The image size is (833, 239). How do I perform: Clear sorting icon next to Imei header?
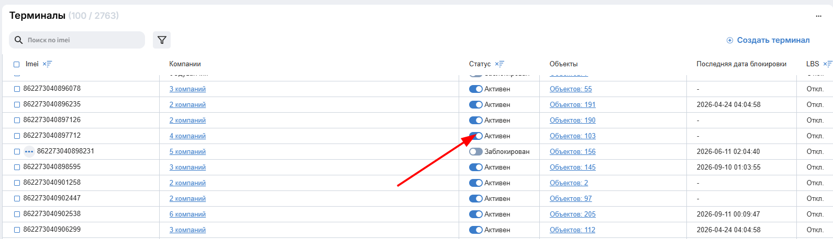pos(47,64)
